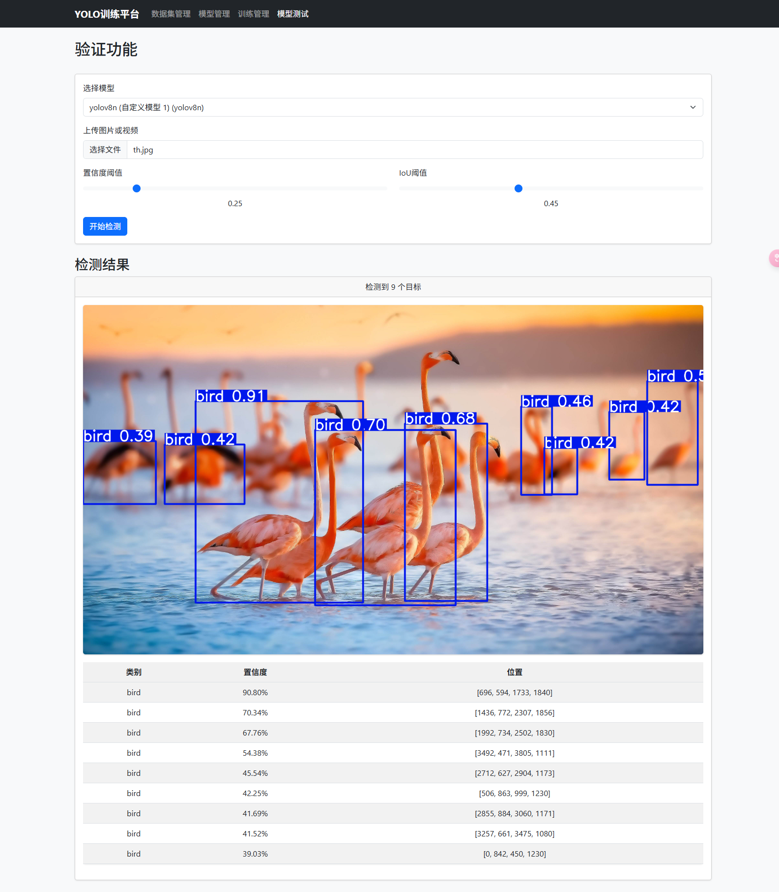Click the th.jpg file name field
Viewport: 779px width, 892px height.
coord(414,150)
